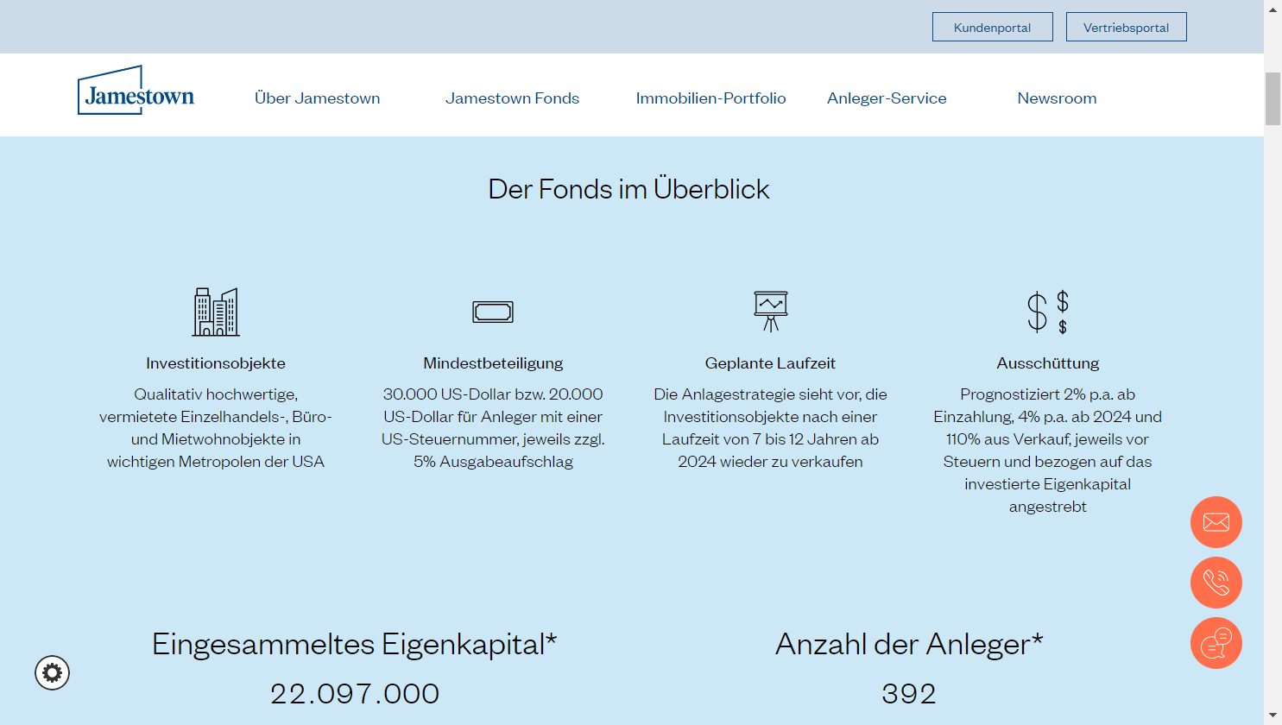The image size is (1282, 725).
Task: Open the Vertriebsportal button
Action: (x=1127, y=27)
